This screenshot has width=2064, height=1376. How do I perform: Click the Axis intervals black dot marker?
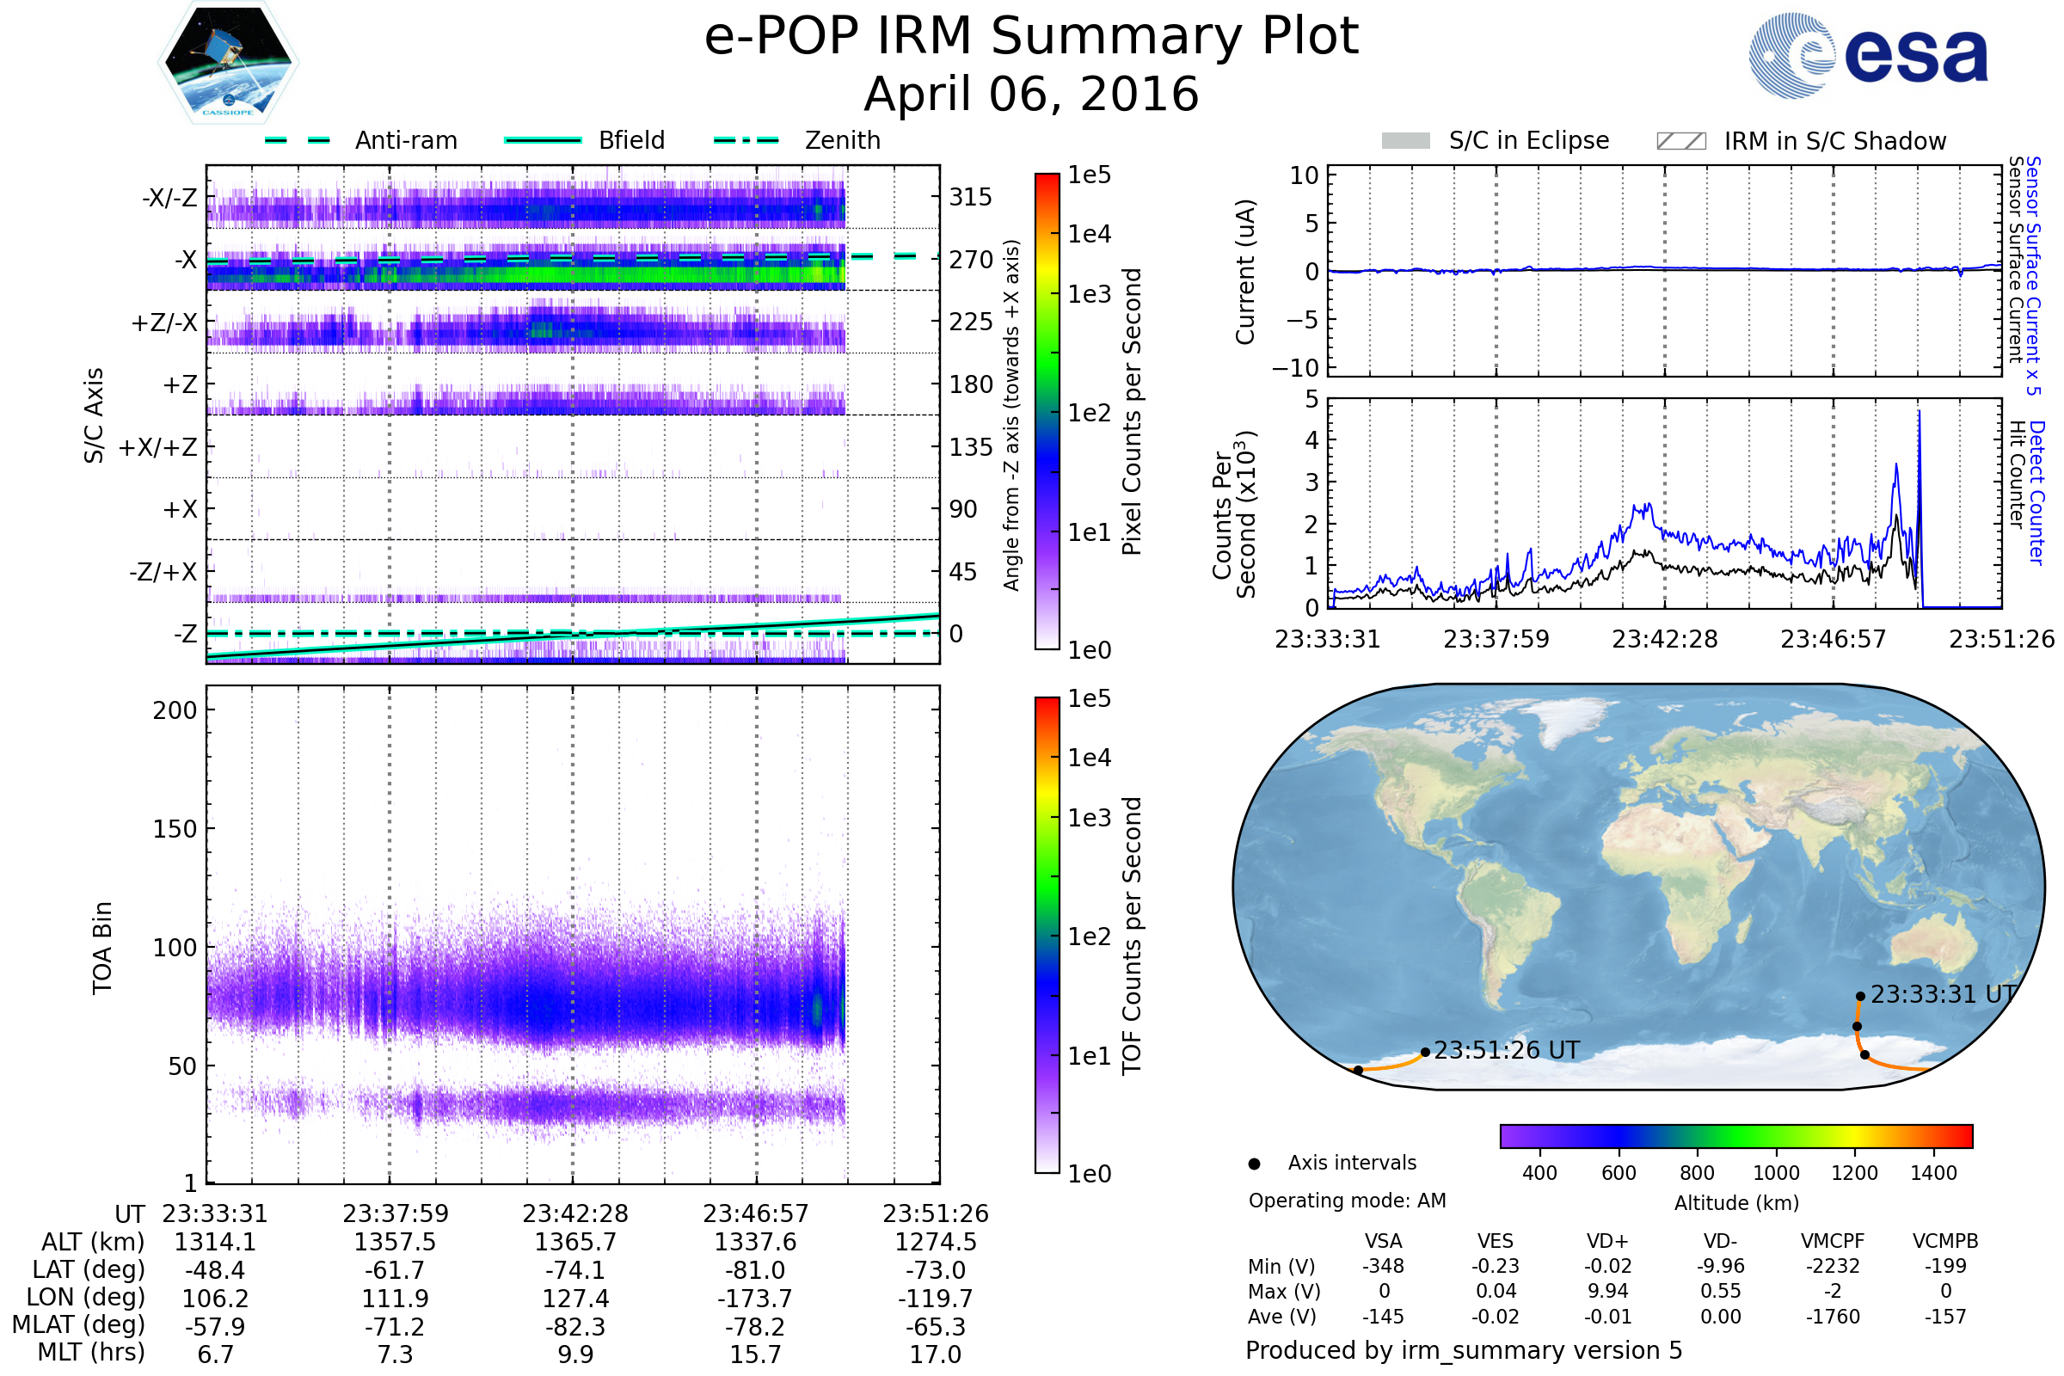coord(1254,1164)
